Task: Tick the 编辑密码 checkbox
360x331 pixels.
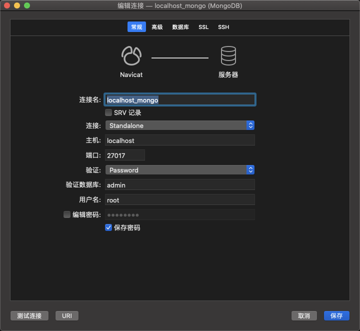Action: (x=67, y=214)
